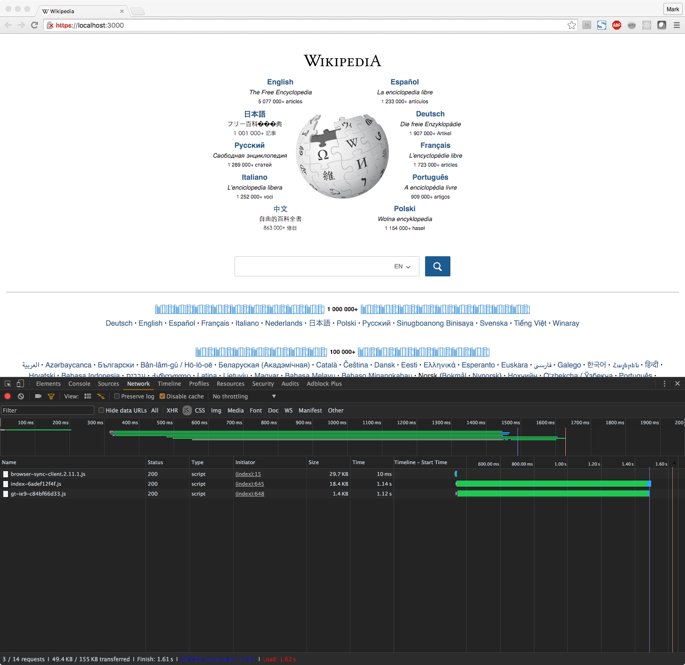Open the Adblock Plus DevTools tab
Viewport: 685px width, 665px height.
[324, 384]
